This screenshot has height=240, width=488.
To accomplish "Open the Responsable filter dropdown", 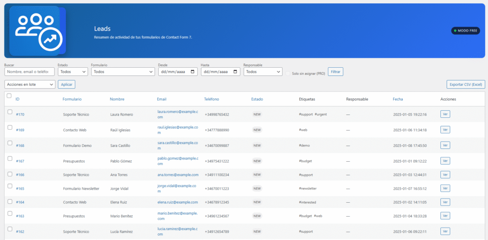I will coord(263,72).
